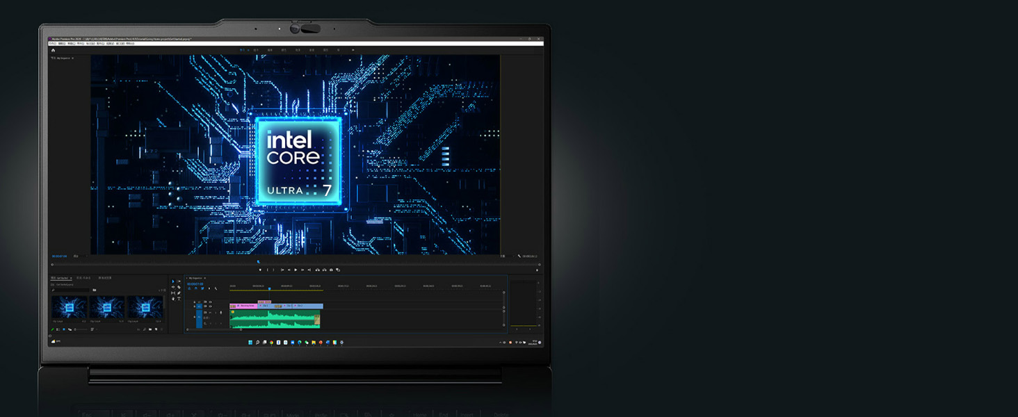Expand the workspaces overflow chevron
1018x417 pixels.
(353, 50)
